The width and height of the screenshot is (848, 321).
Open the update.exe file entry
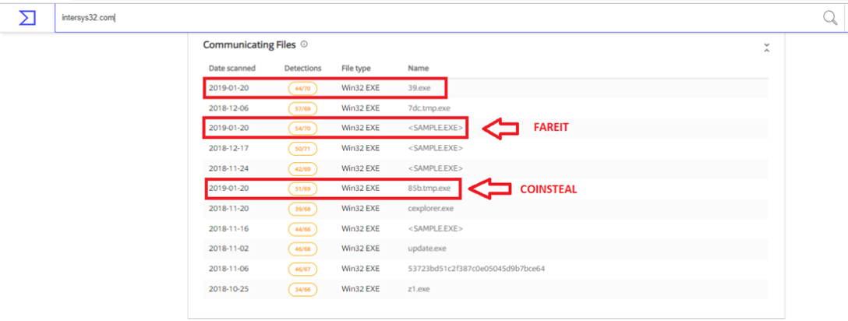point(426,249)
